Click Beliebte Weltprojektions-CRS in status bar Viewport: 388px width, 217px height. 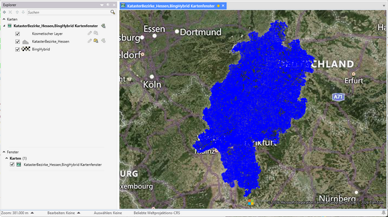click(157, 213)
